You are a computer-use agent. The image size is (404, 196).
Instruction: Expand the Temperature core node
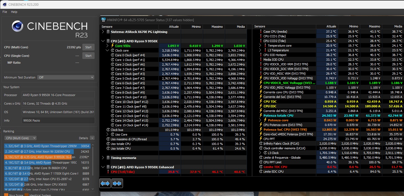(x=260, y=46)
